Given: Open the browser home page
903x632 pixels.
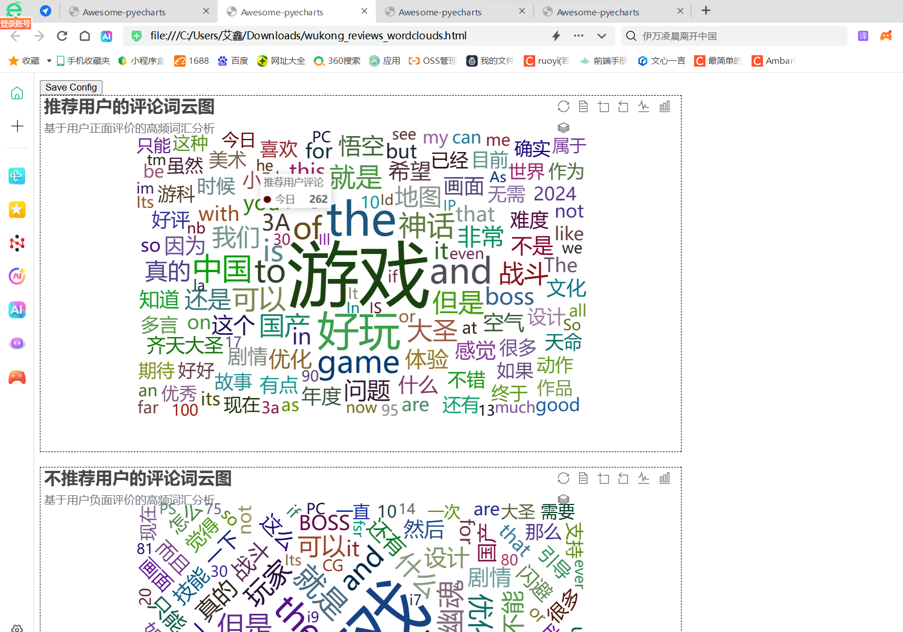Looking at the screenshot, I should pyautogui.click(x=85, y=36).
